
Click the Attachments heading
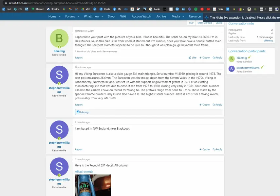tap(84, 171)
